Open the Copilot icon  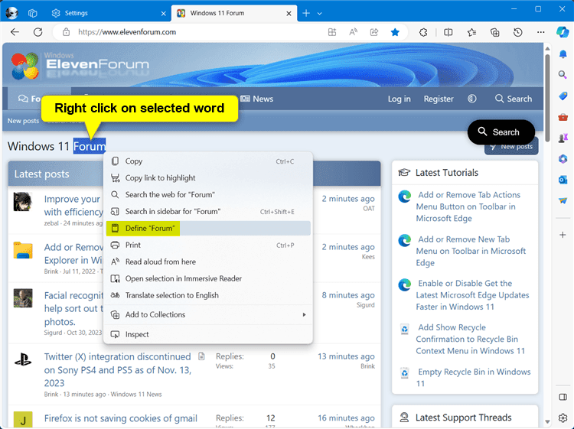click(563, 32)
